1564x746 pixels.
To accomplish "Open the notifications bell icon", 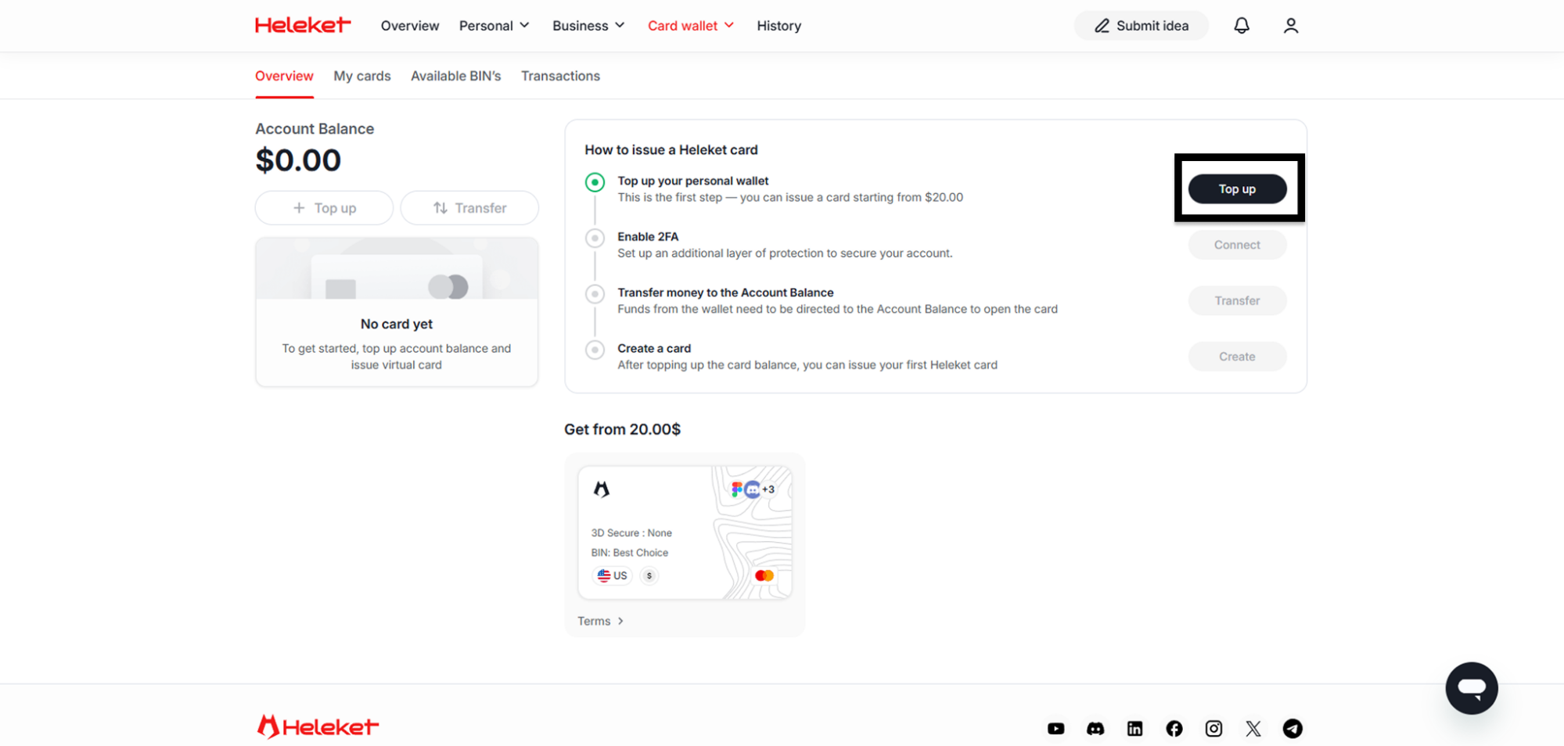I will coord(1241,26).
